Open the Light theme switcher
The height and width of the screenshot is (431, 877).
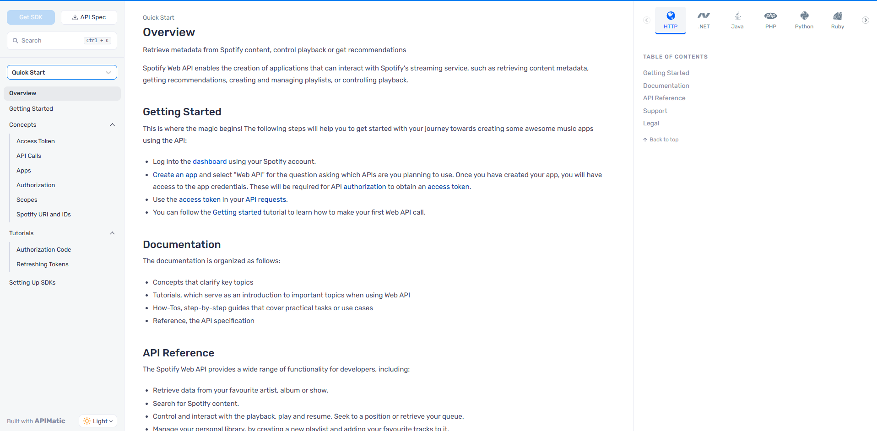click(98, 421)
